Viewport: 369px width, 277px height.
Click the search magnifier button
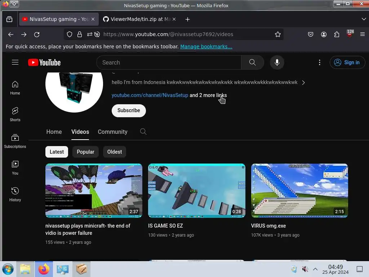(x=253, y=62)
